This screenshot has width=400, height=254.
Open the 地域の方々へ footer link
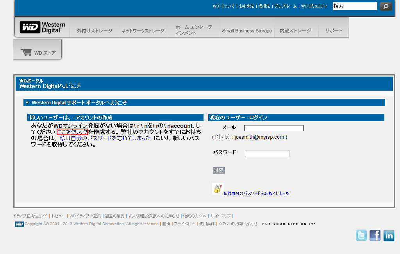(x=195, y=216)
